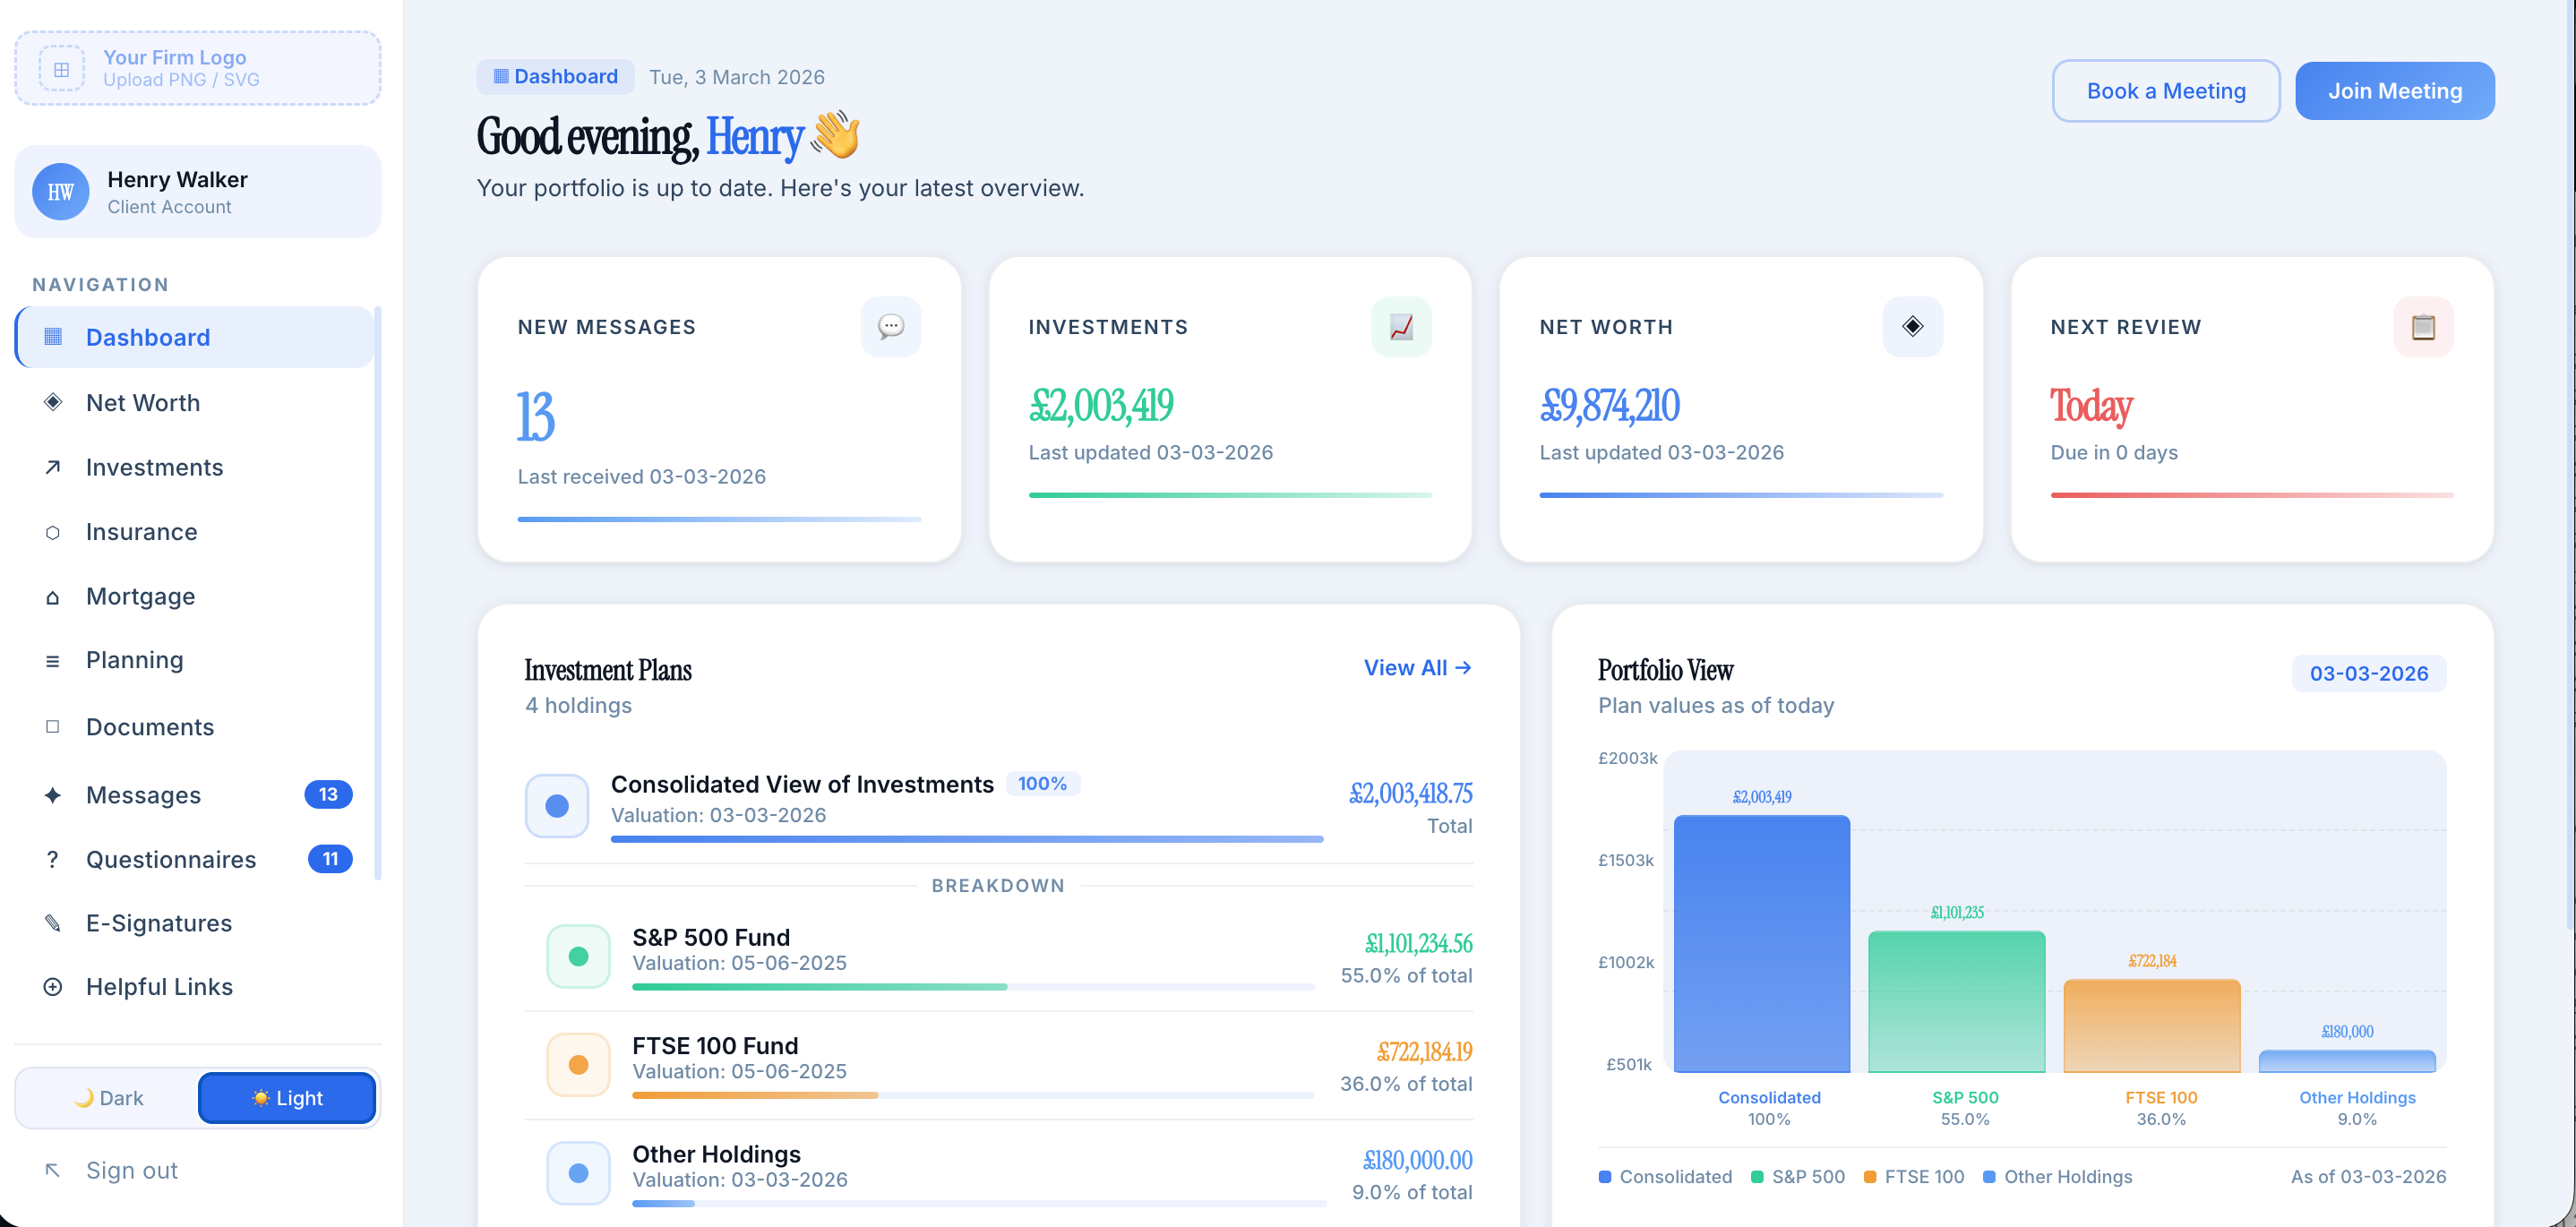Click the £9,874,210 net worth value
2576x1227 pixels.
(1609, 405)
